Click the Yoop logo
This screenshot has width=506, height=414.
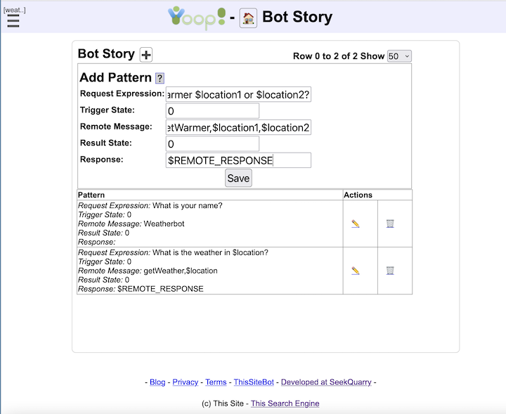click(x=197, y=18)
